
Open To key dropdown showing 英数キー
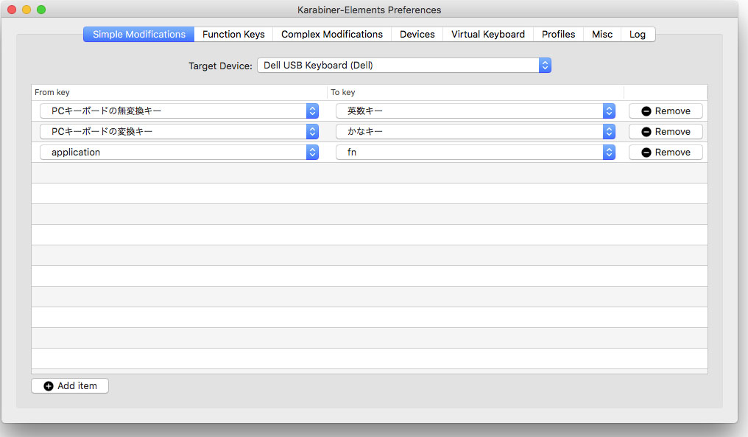click(x=476, y=111)
